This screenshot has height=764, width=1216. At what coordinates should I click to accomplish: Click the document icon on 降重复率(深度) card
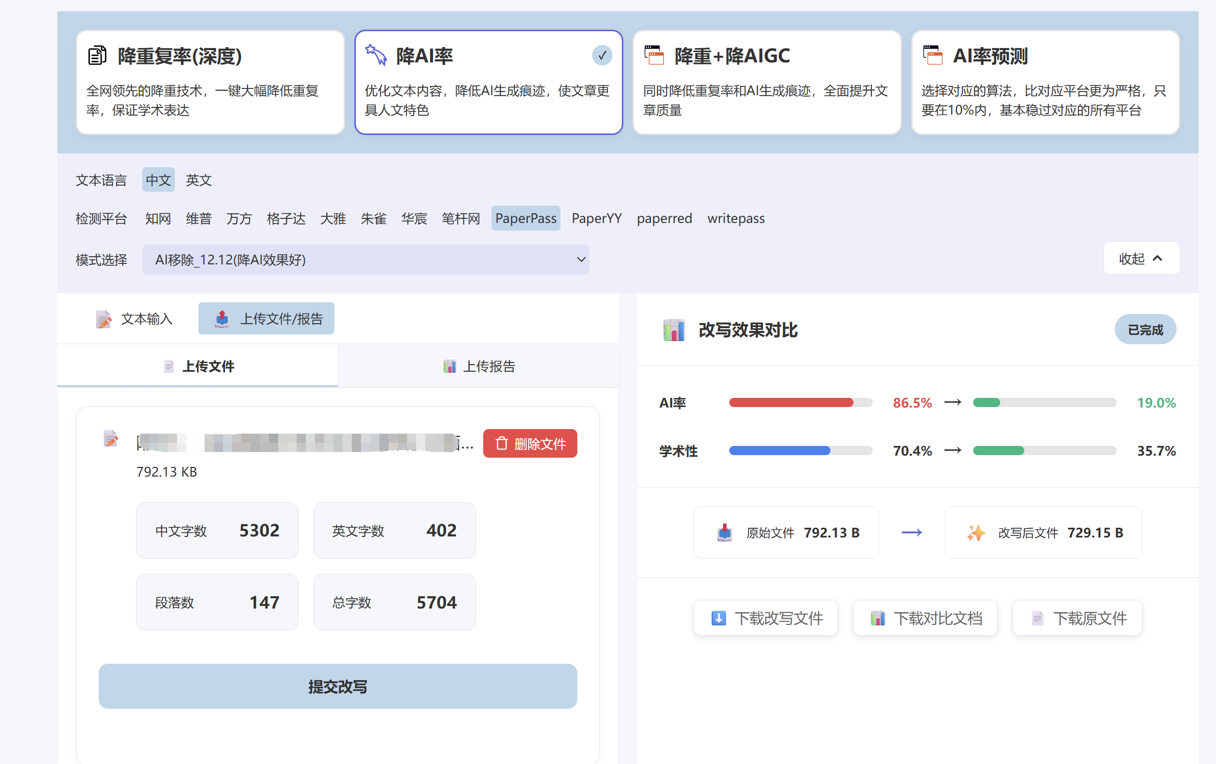coord(97,55)
